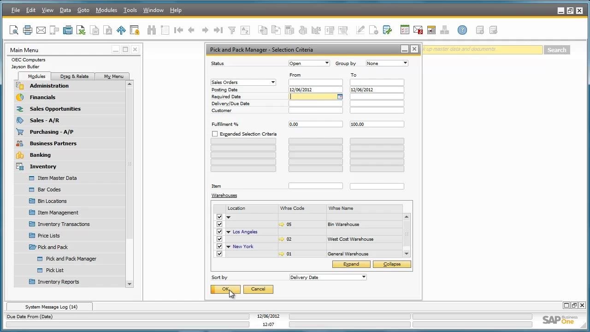Click the Cancel button
Screen dimensions: 590x332
pyautogui.click(x=258, y=289)
